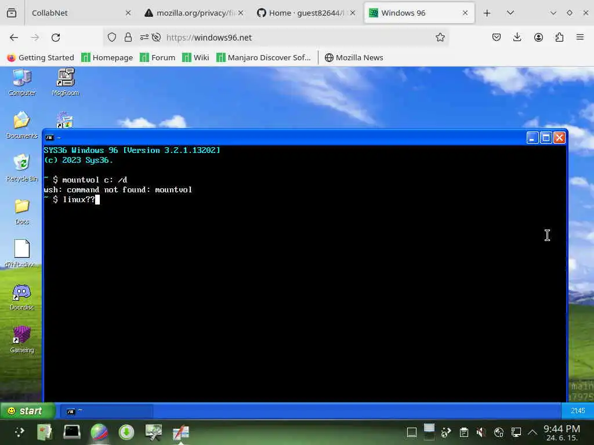Open the clipboard tray icon
Viewport: 594px width, 445px height.
click(463, 432)
